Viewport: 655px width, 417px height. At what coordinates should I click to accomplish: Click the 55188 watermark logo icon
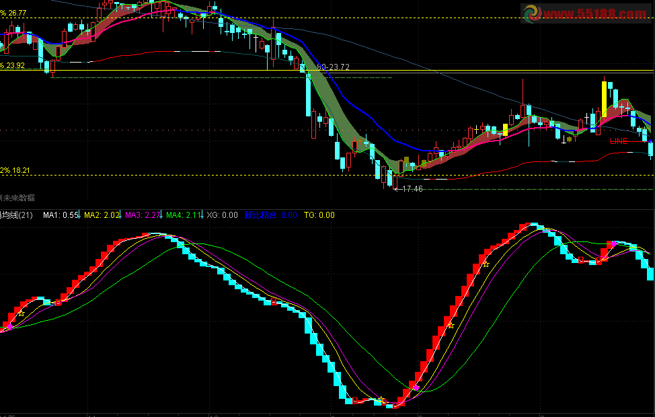pyautogui.click(x=532, y=13)
